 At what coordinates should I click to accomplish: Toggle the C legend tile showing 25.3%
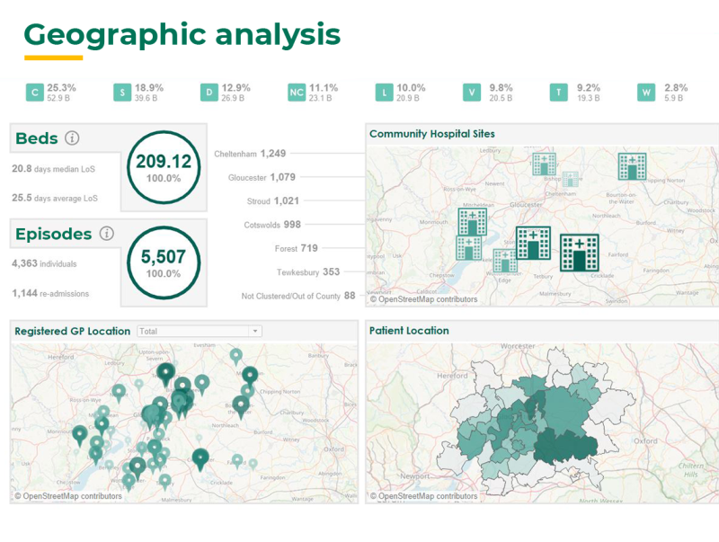[x=34, y=92]
